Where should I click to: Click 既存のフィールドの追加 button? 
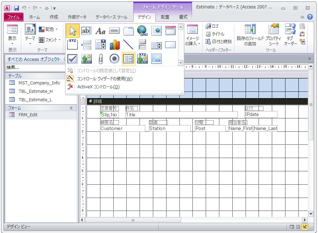(x=250, y=35)
